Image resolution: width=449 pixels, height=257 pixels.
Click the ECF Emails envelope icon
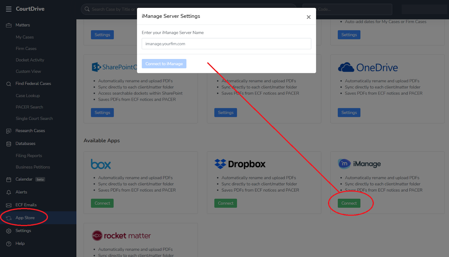9,205
